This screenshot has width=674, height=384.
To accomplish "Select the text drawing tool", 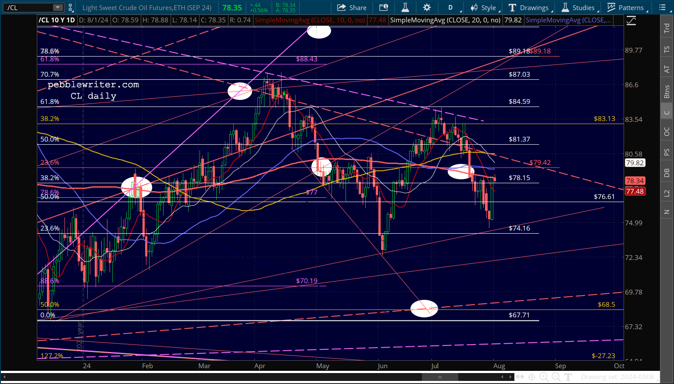I will pyautogui.click(x=568, y=377).
